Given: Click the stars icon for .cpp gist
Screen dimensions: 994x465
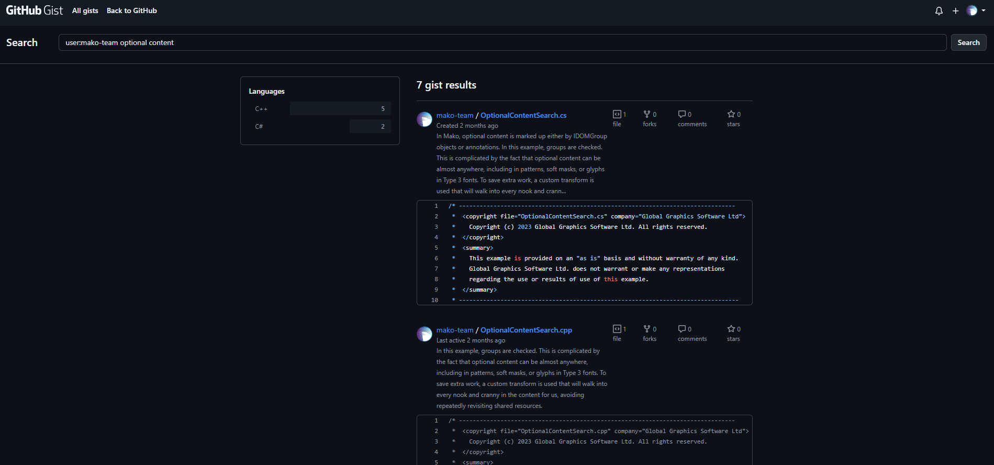Looking at the screenshot, I should click(x=731, y=329).
